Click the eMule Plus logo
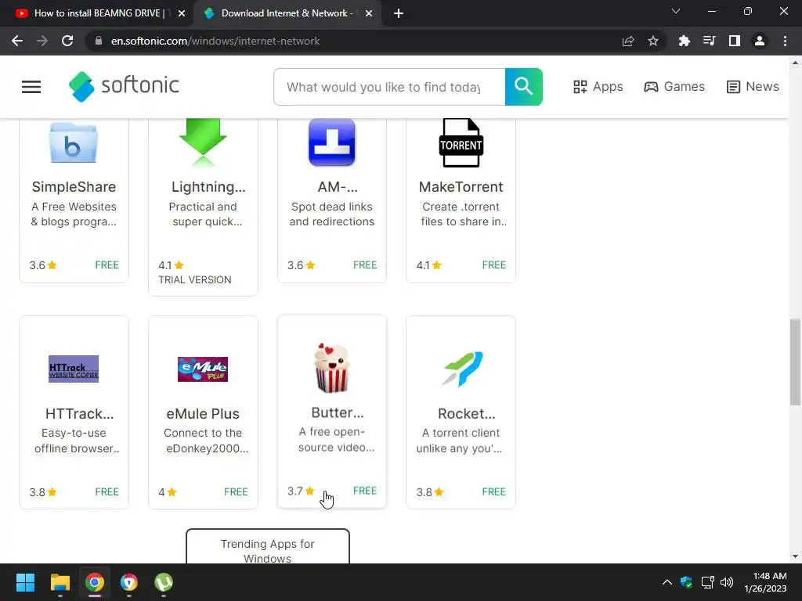The height and width of the screenshot is (601, 802). (203, 369)
